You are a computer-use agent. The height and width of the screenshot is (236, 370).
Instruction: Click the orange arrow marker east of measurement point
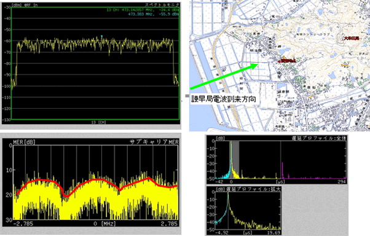(345, 65)
